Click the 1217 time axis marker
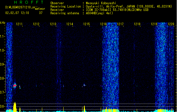The image size is (177, 112). coord(120,24)
